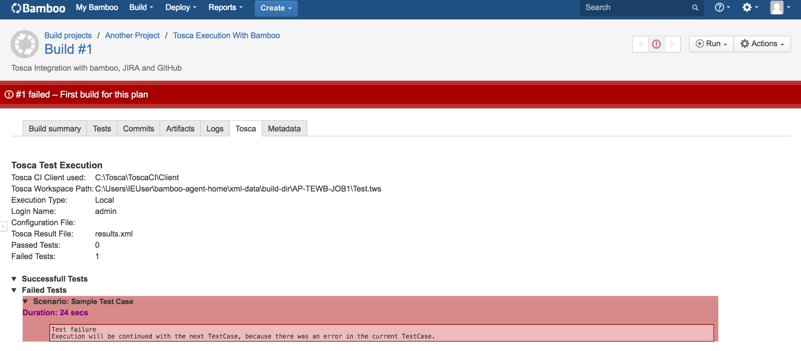Screen dimensions: 801x351
Task: Switch to the Commits tab
Action: click(x=138, y=128)
